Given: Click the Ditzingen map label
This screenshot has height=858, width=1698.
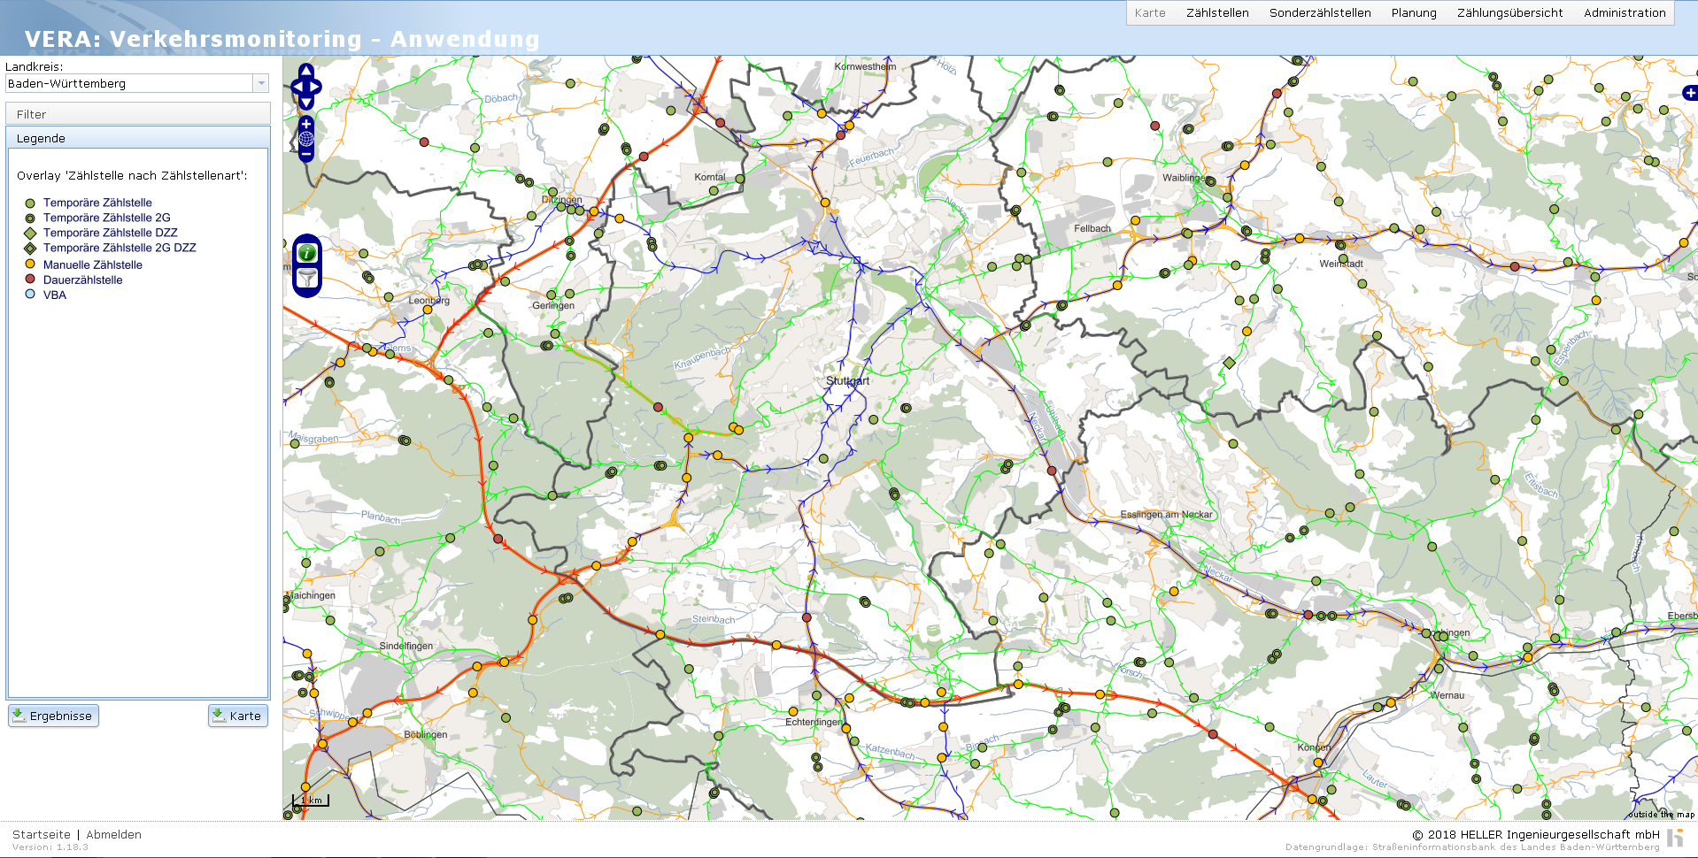Looking at the screenshot, I should 561,200.
